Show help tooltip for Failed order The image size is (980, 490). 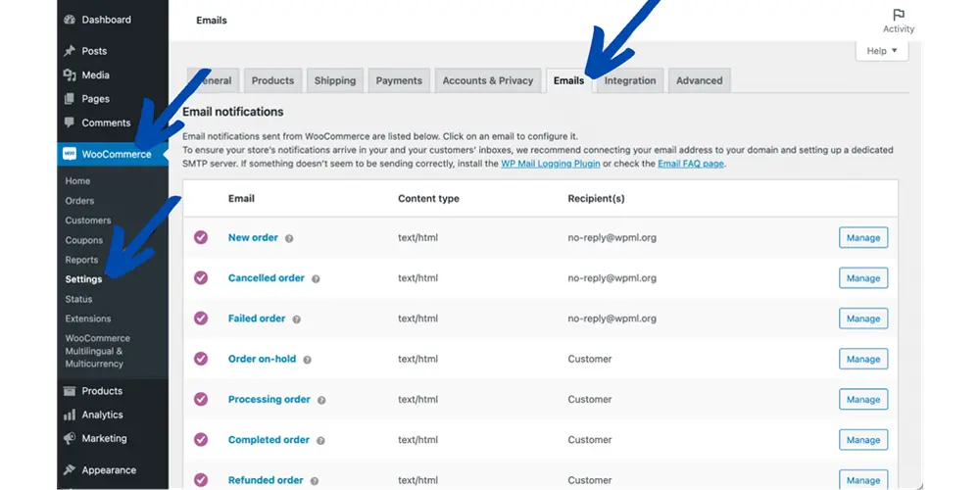296,319
